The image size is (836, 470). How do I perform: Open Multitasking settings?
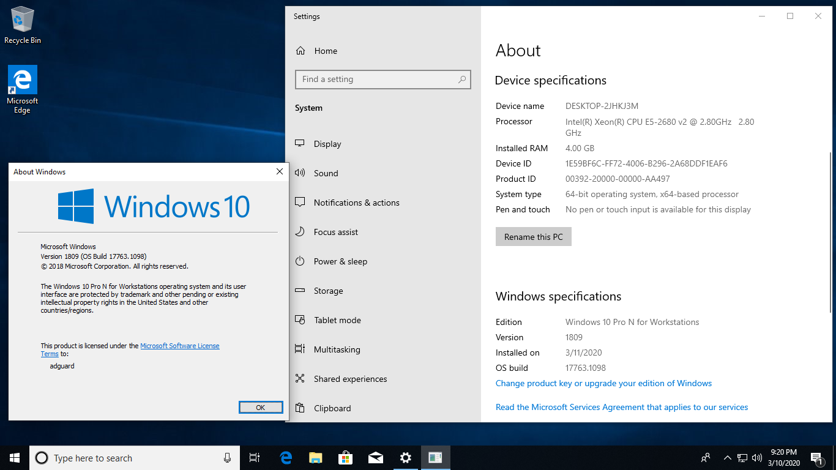point(383,349)
